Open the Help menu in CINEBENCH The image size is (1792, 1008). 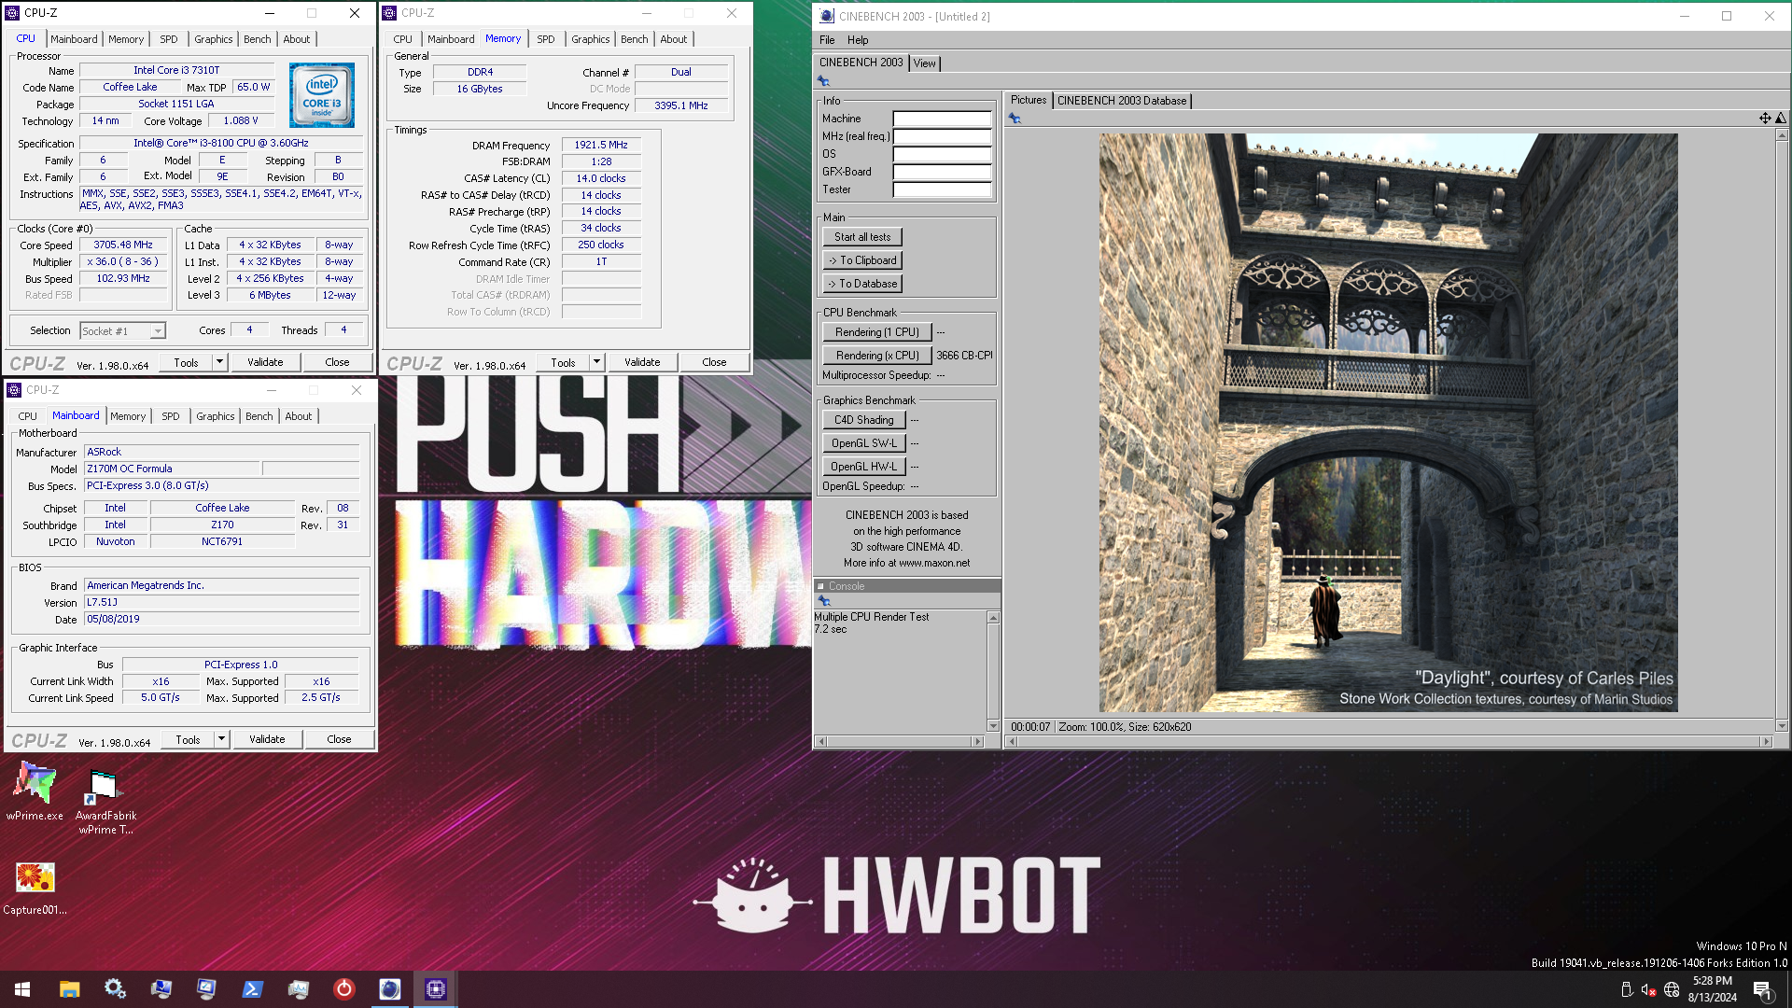pos(858,40)
